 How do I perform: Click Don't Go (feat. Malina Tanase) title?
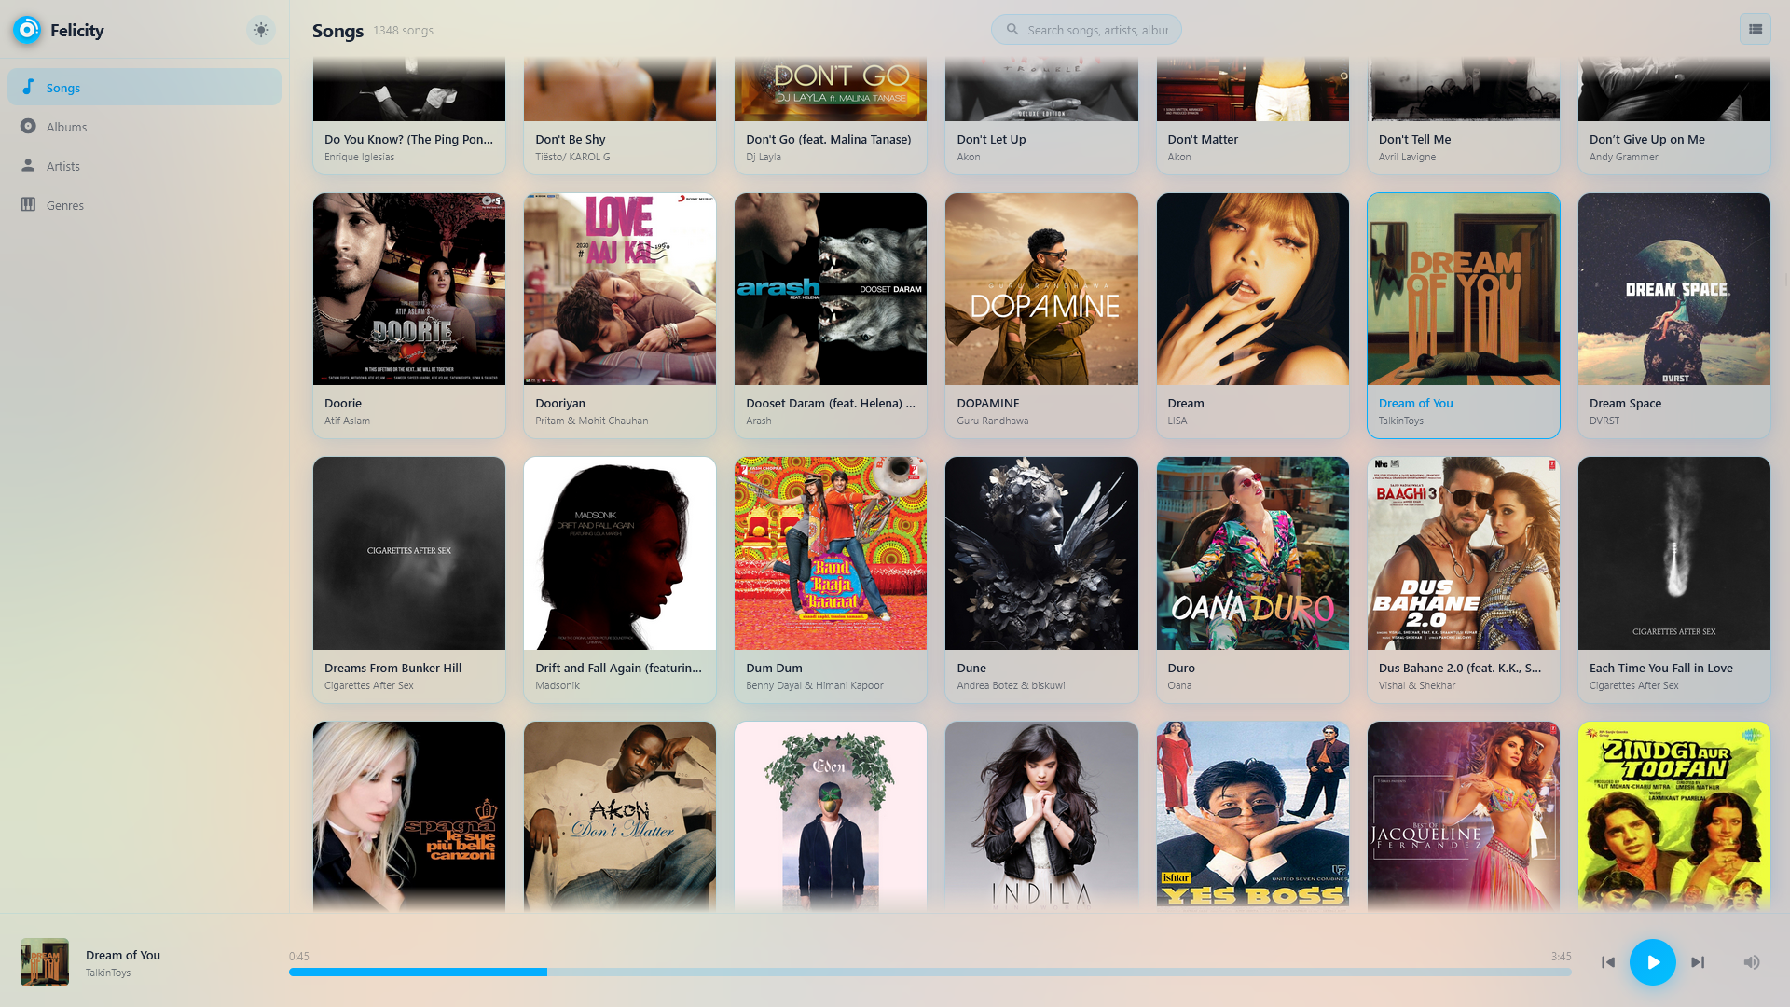coord(829,139)
